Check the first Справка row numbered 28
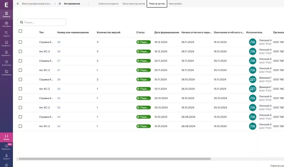The height and width of the screenshot is (167, 284). pos(20,42)
